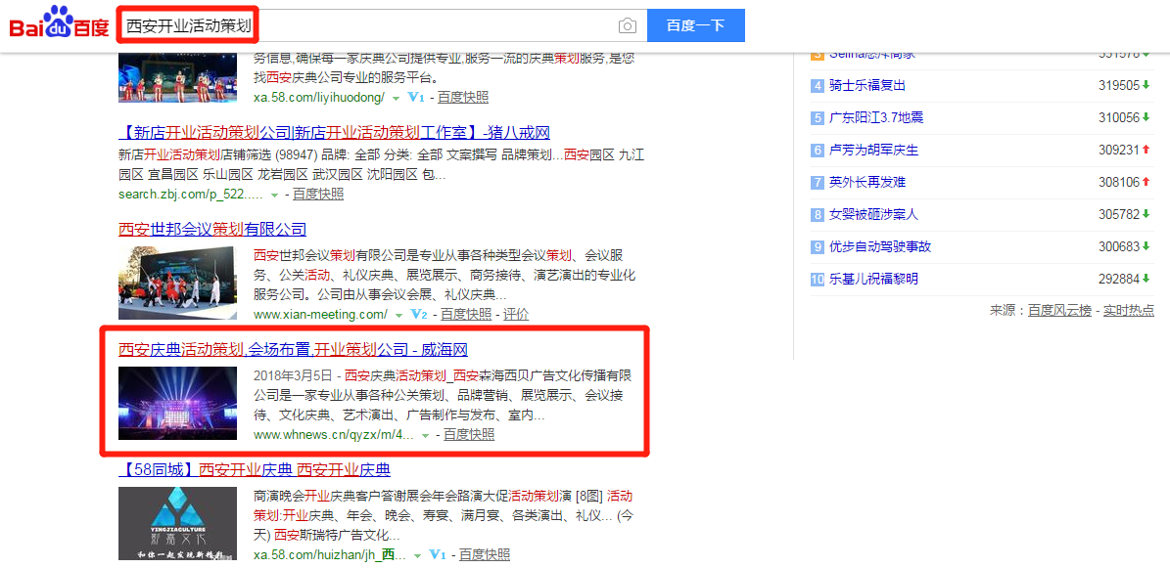Click the green URL search.zbj.com/p_522

point(191,195)
